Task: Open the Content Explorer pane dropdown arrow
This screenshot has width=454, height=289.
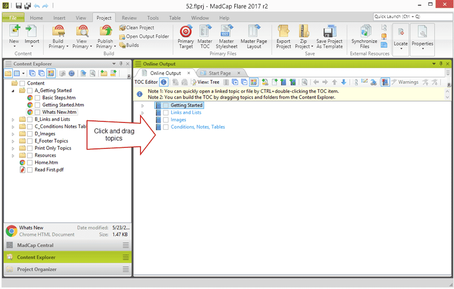Action: [x=114, y=64]
